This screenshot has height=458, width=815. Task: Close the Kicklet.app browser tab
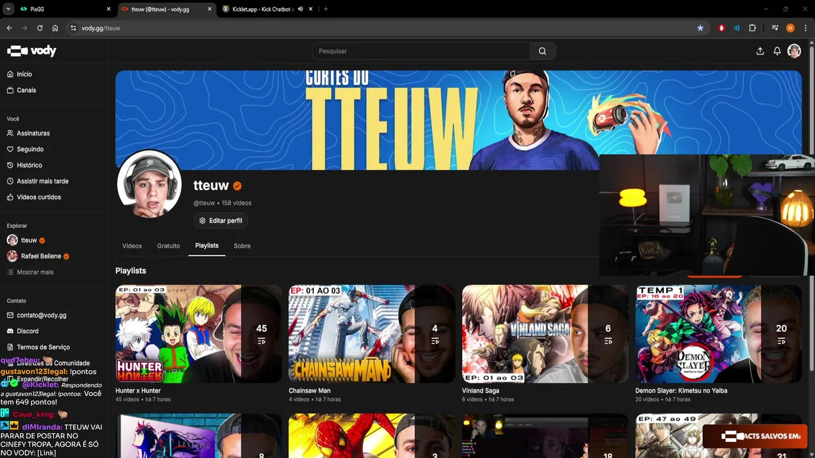(309, 9)
